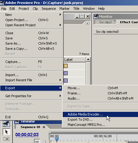Click the horse icon in tools panel

point(6,124)
